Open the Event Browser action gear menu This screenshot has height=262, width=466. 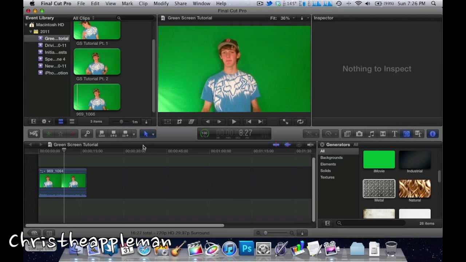[x=46, y=122]
